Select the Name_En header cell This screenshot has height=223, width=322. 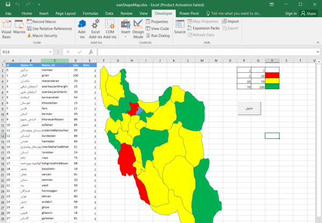55,65
